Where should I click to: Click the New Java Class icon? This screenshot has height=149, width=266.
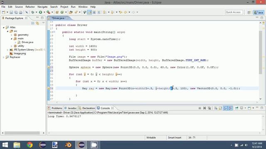coord(62,12)
